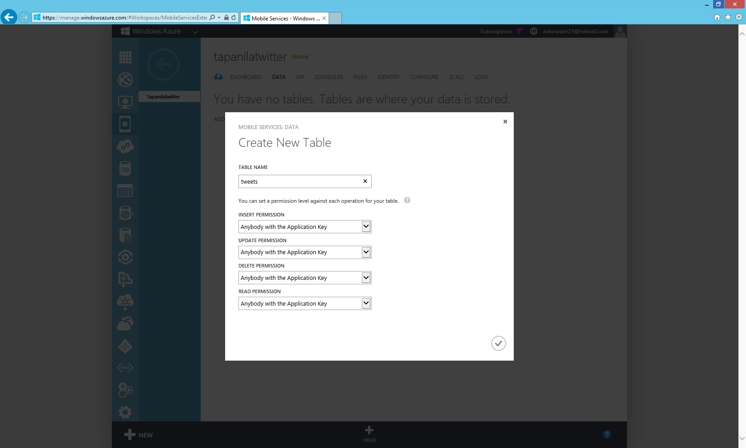Image resolution: width=746 pixels, height=448 pixels.
Task: Click the All Items grid icon in sidebar
Action: tap(125, 57)
